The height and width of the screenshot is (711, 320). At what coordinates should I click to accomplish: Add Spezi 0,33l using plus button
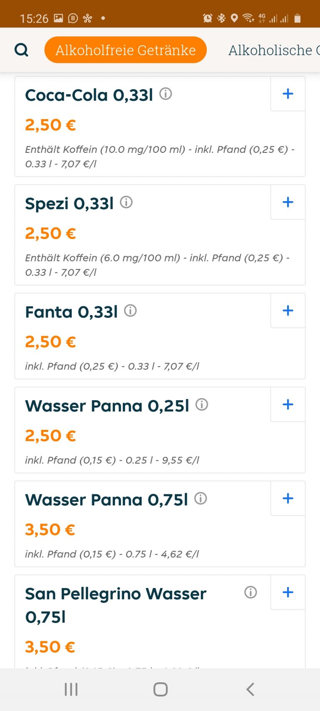click(x=288, y=202)
